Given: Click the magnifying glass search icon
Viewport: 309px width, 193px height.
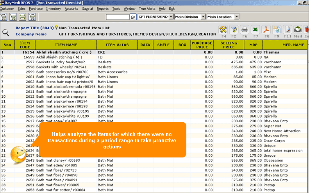Looking at the screenshot, I should click(6, 33).
